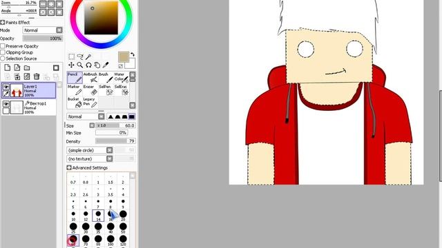
Task: Select the Вектор1 layer row
Action: [29, 107]
